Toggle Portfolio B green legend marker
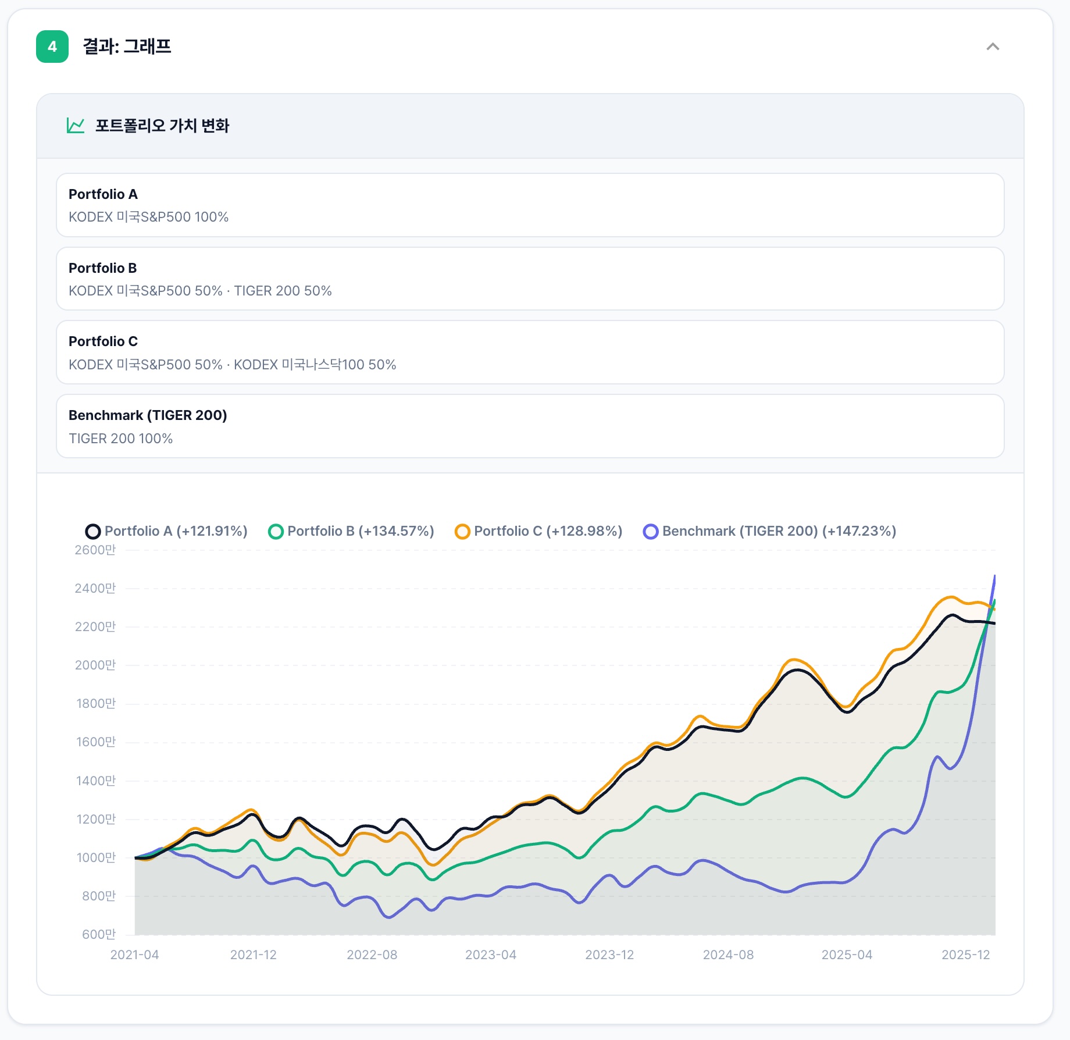This screenshot has width=1070, height=1040. click(x=276, y=532)
